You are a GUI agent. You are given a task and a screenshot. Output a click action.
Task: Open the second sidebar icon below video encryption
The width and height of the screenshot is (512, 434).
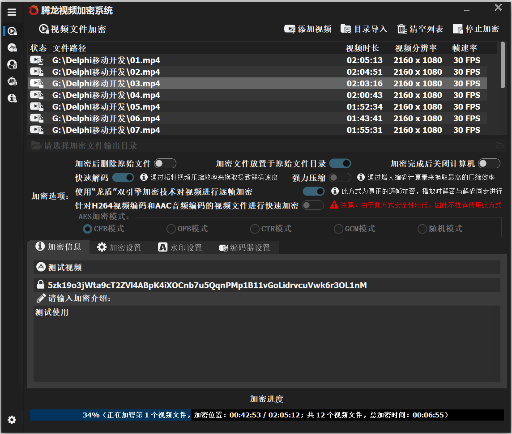click(12, 48)
